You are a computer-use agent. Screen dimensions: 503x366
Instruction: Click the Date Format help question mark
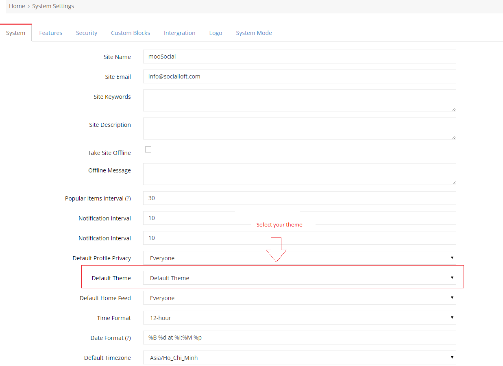tap(128, 338)
